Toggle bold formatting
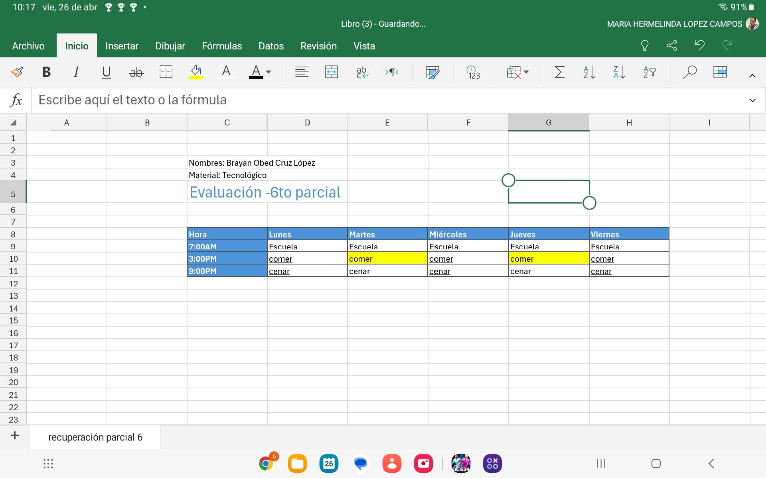This screenshot has height=478, width=766. coord(46,72)
